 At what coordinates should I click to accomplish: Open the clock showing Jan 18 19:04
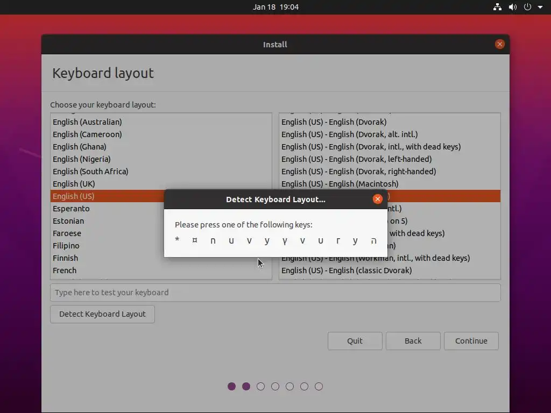(x=275, y=7)
